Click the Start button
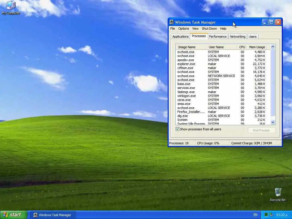The height and width of the screenshot is (219, 292). point(13,215)
